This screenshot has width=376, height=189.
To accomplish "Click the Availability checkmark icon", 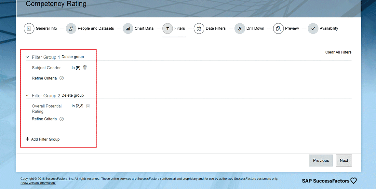I will pos(313,29).
